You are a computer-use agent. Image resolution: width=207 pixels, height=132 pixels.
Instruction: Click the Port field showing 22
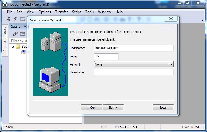[x=106, y=57]
